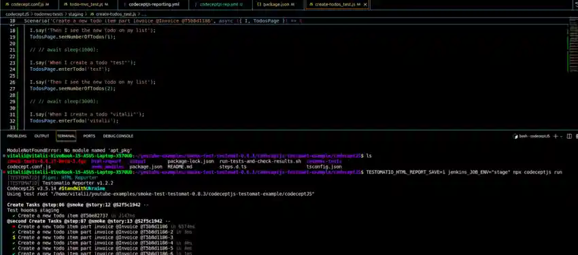Switch to the OUTPUT panel tab

coord(41,136)
